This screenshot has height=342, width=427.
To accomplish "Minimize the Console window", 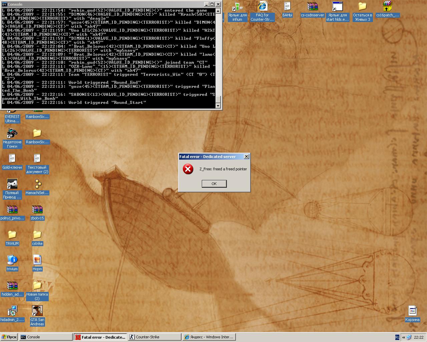I will (x=206, y=4).
